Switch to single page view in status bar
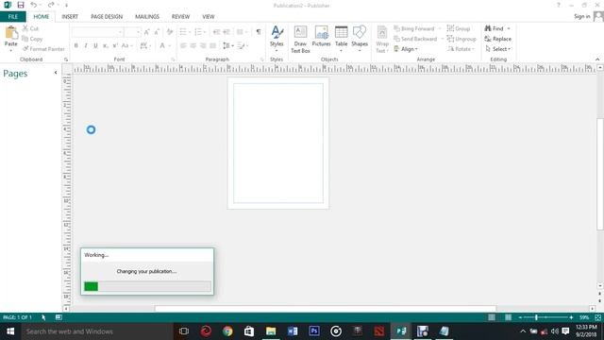604x340 pixels. [492, 317]
